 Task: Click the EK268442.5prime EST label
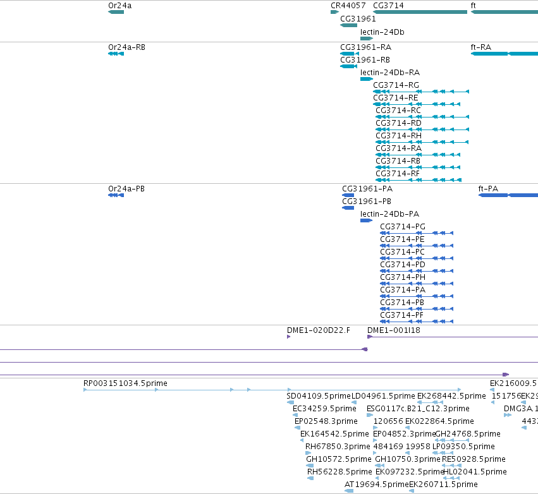tap(451, 396)
